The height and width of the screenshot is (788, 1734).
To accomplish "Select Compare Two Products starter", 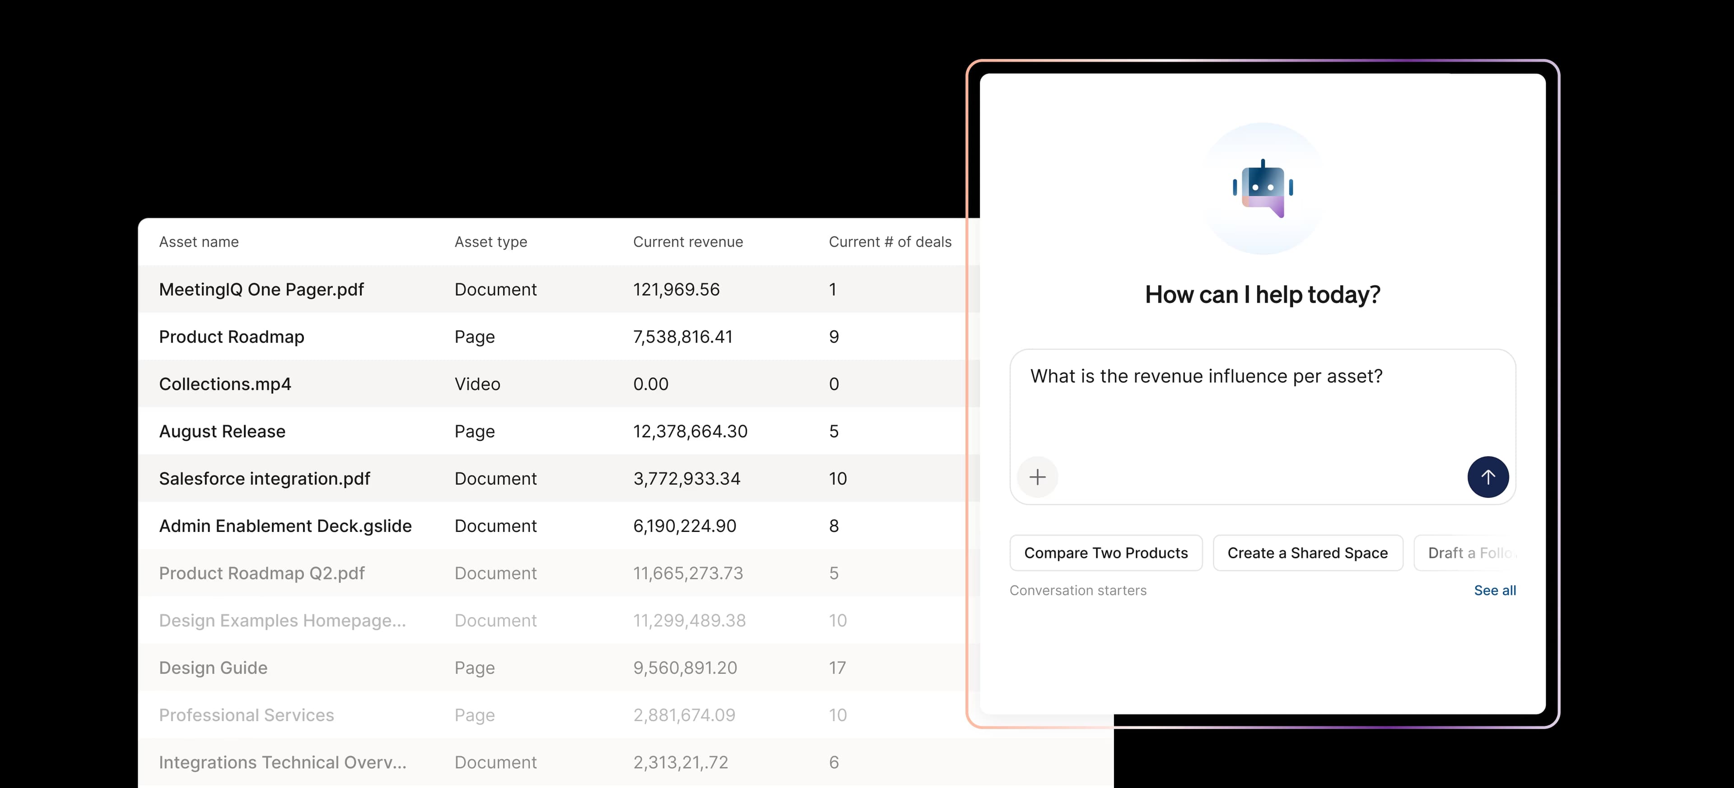I will pyautogui.click(x=1105, y=553).
